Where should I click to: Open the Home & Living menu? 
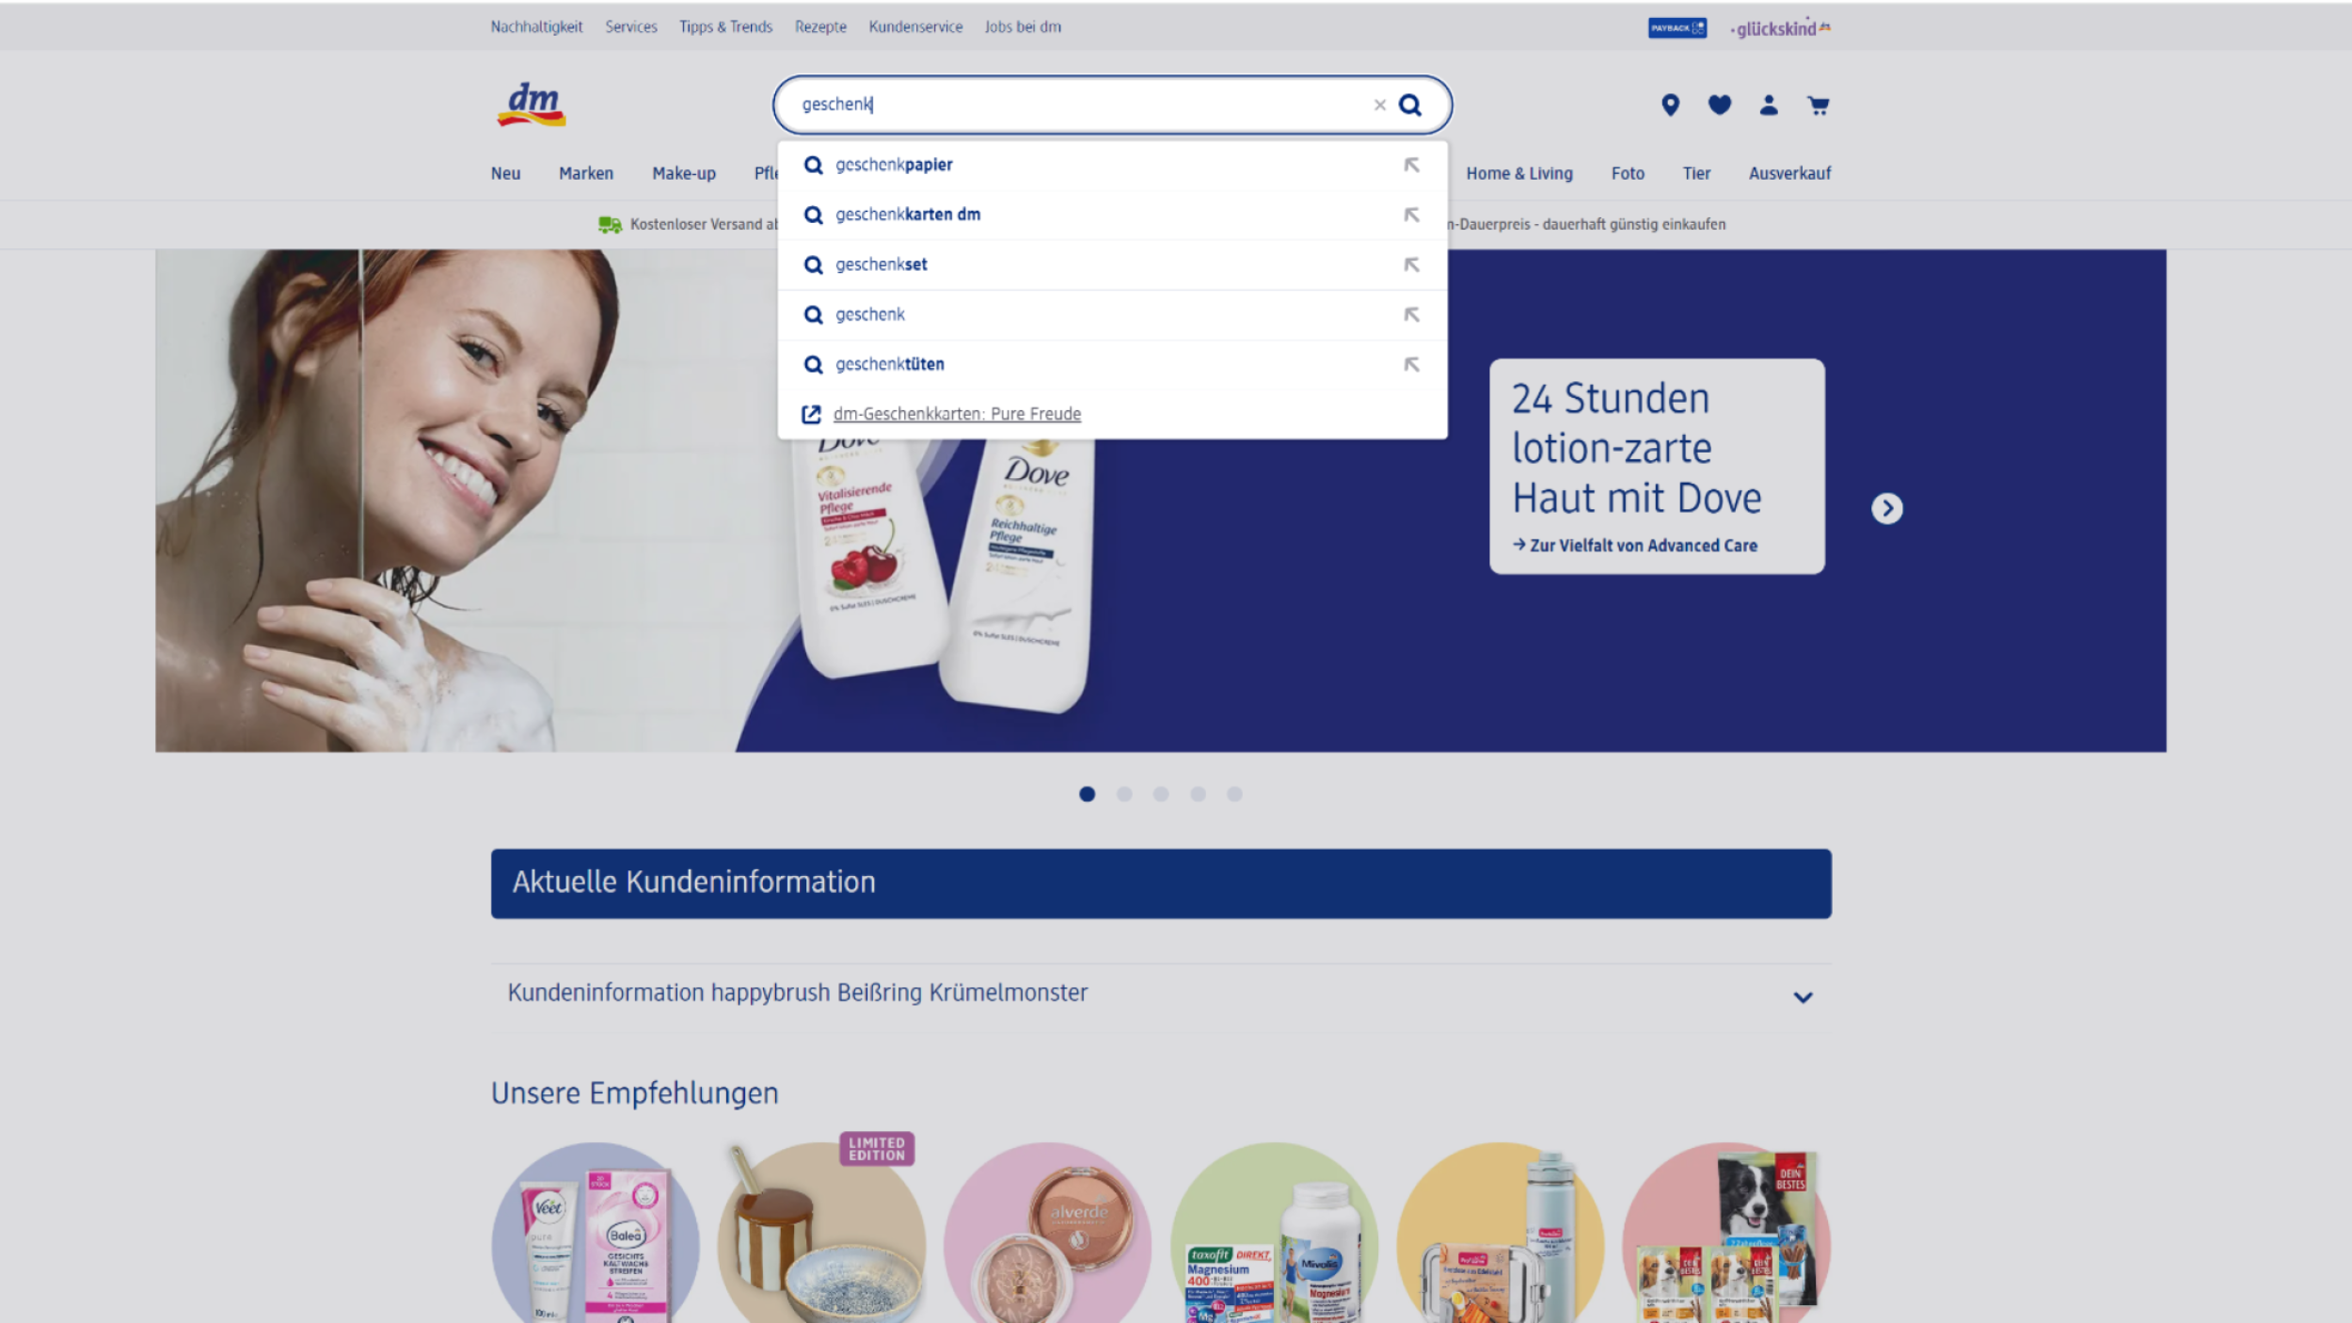(x=1518, y=173)
